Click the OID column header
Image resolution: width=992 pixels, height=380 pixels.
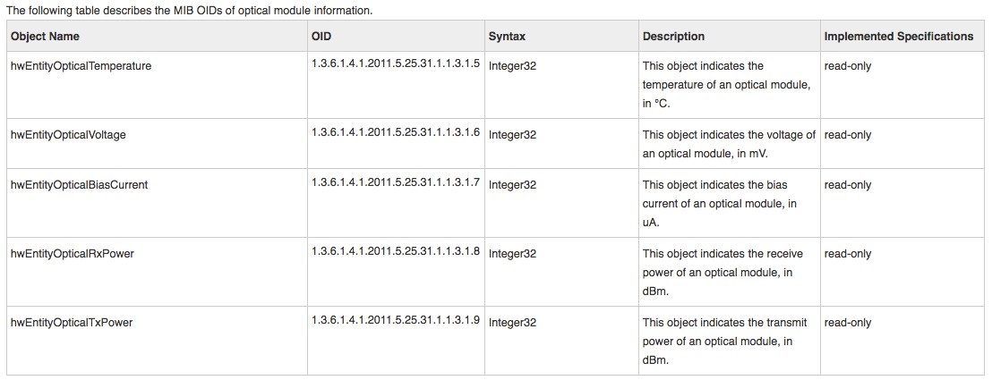coord(321,36)
